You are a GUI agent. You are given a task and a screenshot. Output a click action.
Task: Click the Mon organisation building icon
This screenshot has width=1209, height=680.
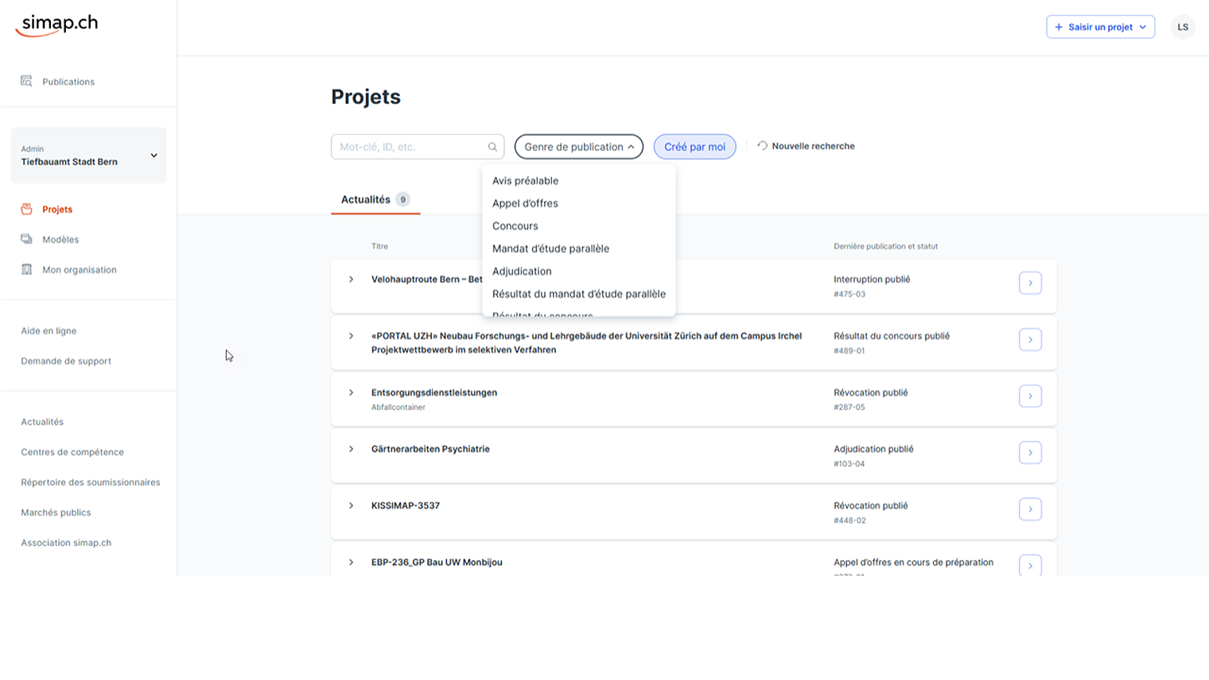tap(26, 269)
